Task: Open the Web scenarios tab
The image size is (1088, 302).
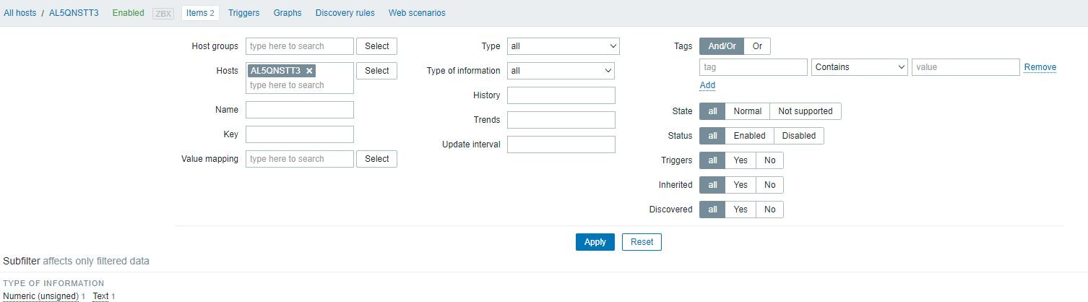Action: click(x=417, y=13)
